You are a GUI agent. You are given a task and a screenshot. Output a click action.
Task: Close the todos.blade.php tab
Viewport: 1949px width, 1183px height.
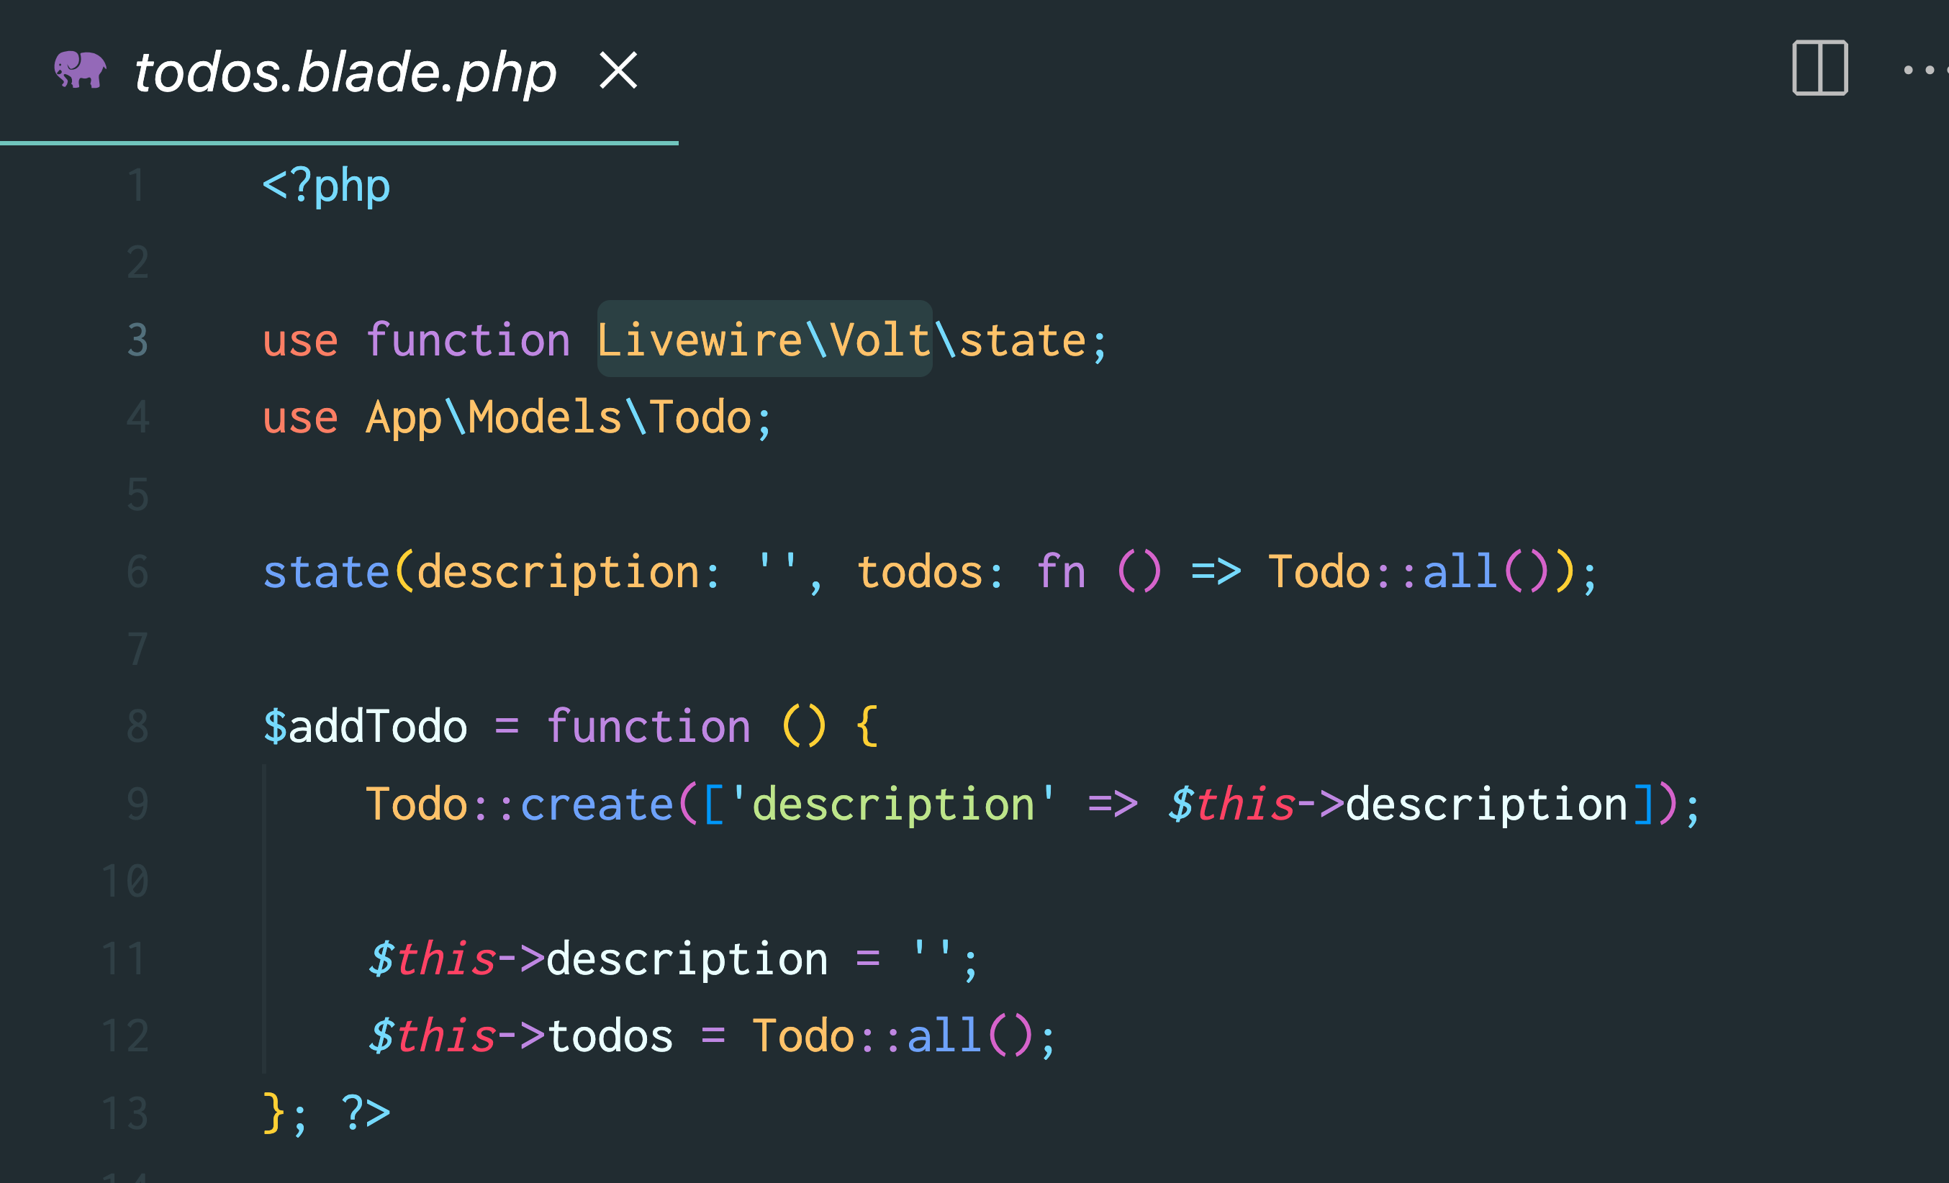[x=618, y=71]
